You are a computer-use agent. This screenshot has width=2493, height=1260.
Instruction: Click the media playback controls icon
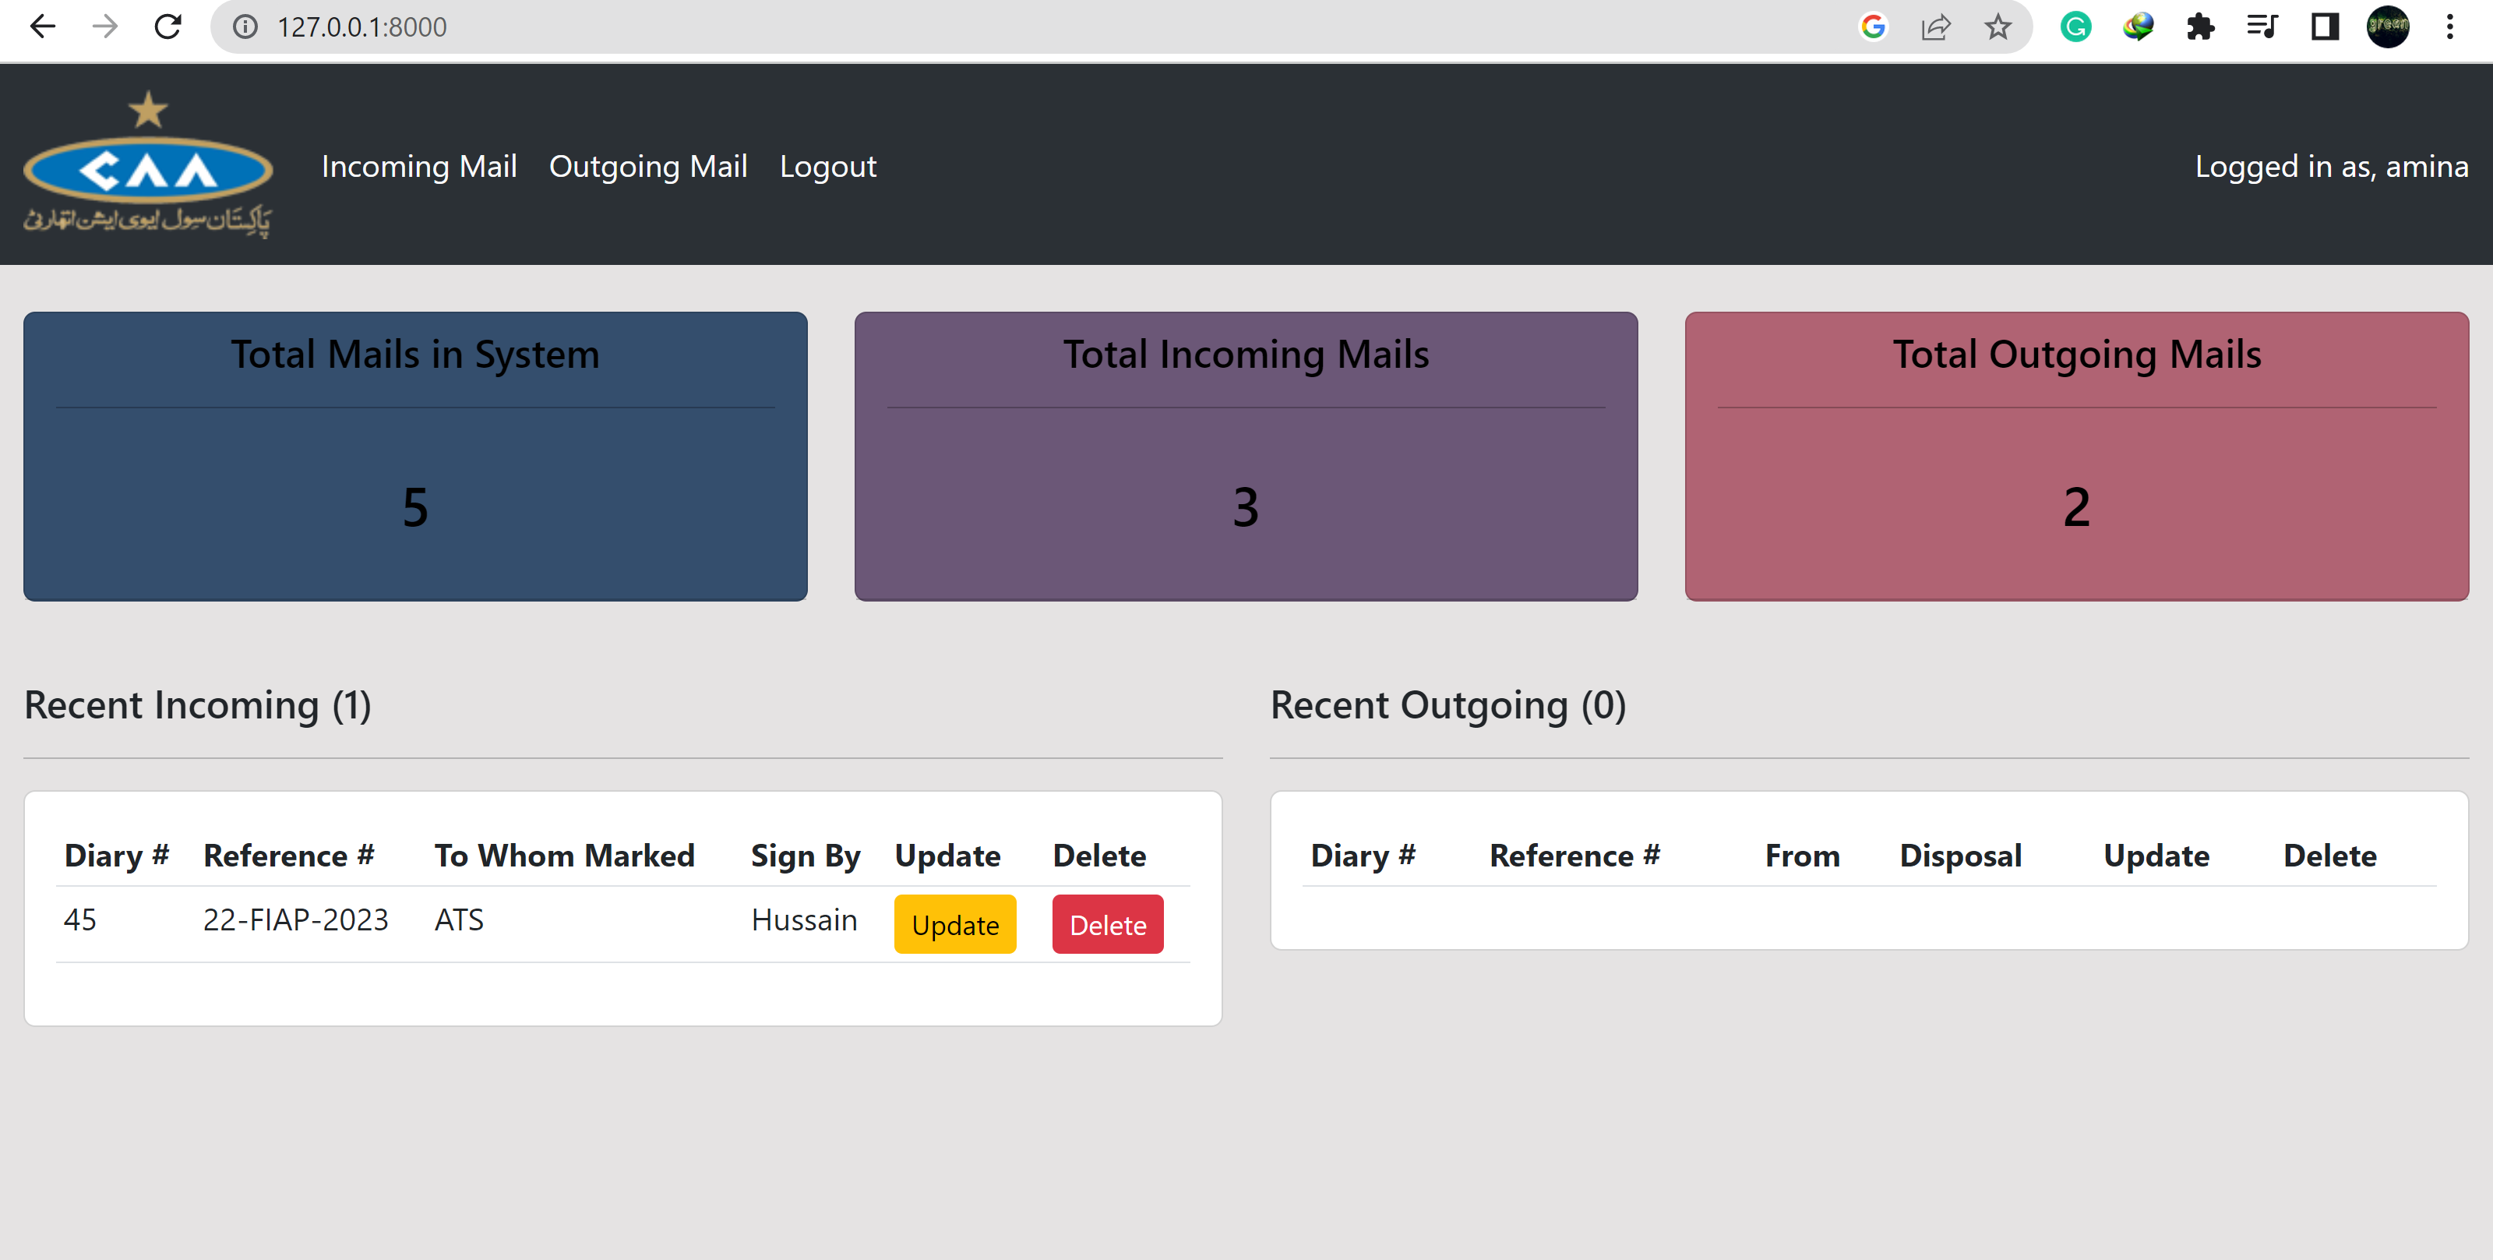2262,26
